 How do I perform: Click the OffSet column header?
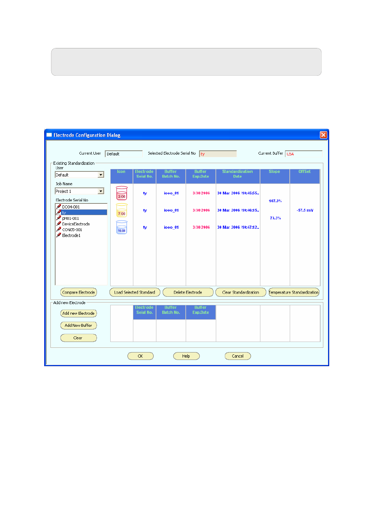click(305, 176)
